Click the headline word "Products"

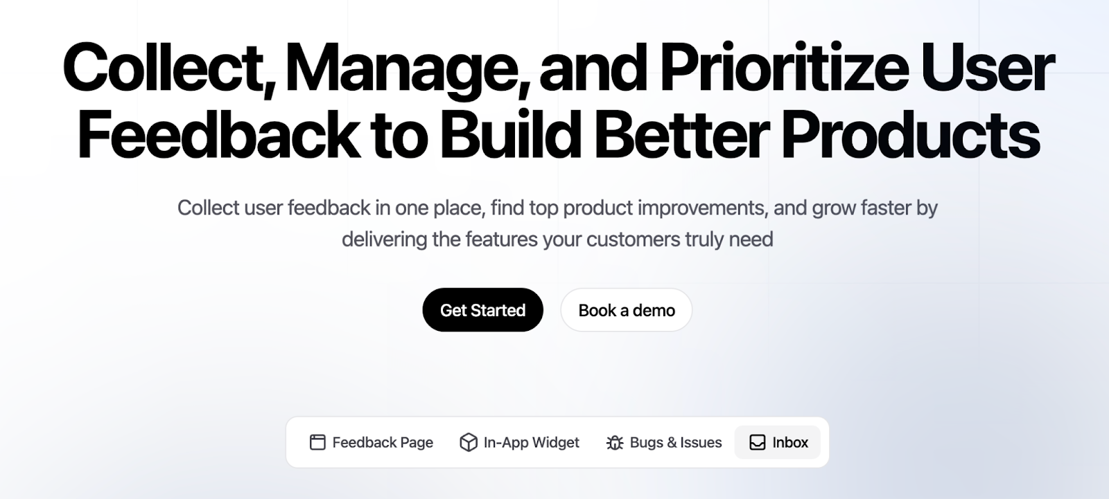910,134
